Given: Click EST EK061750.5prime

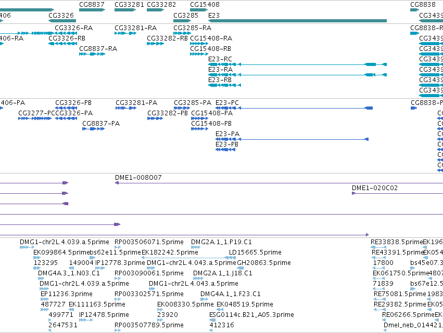Looking at the screenshot, I should (x=401, y=273).
